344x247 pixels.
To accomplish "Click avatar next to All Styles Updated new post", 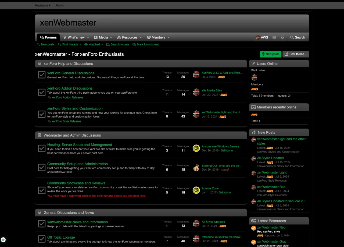I will pyautogui.click(x=253, y=158).
